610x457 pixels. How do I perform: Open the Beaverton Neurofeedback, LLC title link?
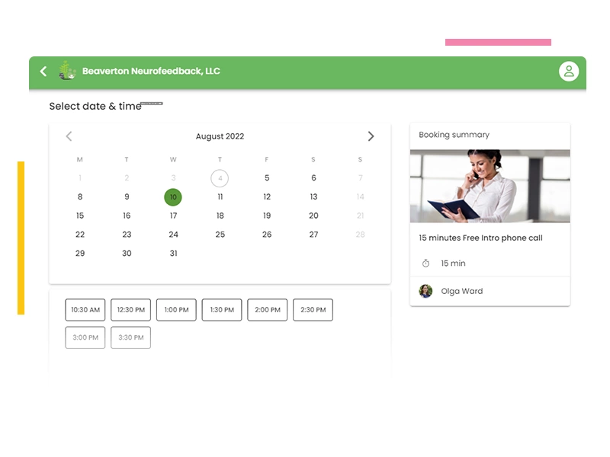pyautogui.click(x=151, y=71)
